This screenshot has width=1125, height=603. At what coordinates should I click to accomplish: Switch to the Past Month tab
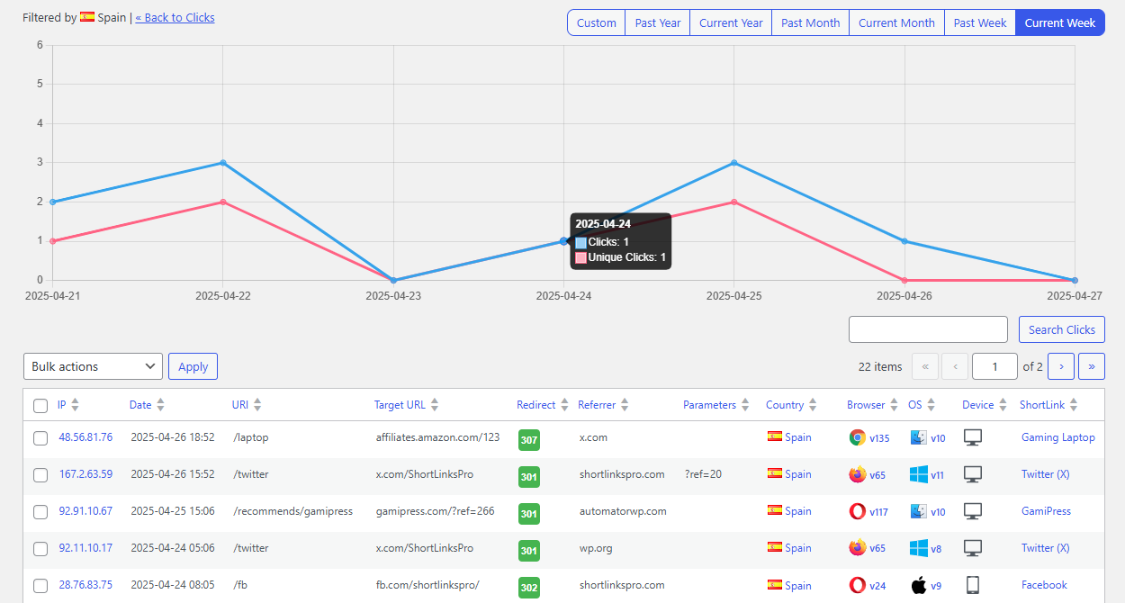[809, 22]
